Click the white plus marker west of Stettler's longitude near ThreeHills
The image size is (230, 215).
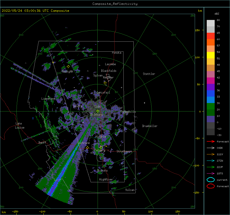144,103
